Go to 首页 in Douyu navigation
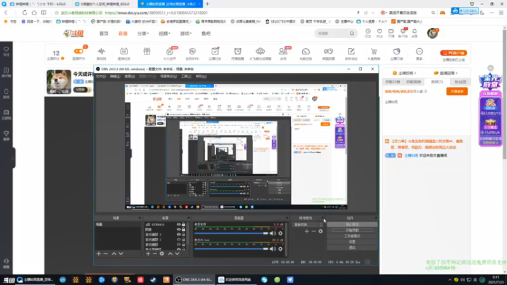Viewport: 507px width, 285px height. 104,34
